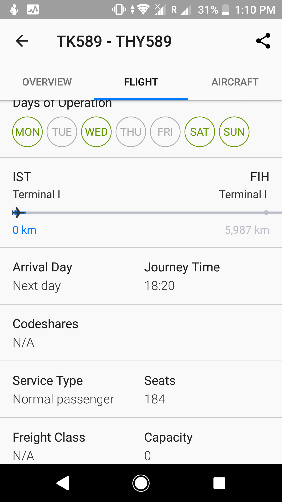This screenshot has height=502, width=282.
Task: Tap the TK589 - THY589 title
Action: (x=114, y=41)
